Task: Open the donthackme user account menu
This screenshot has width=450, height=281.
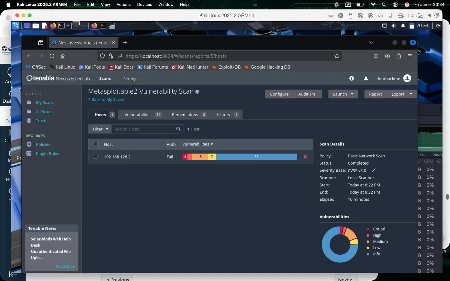Action: (x=393, y=78)
